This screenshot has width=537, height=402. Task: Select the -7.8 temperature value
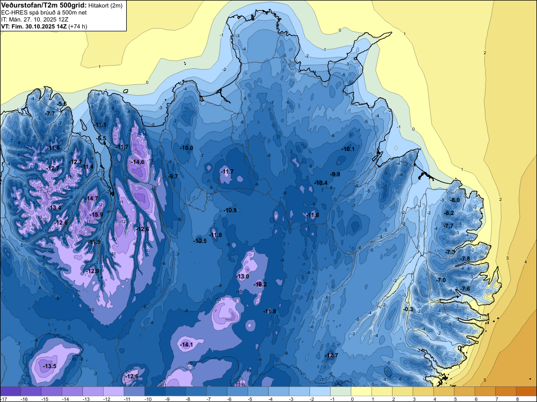pos(465,259)
